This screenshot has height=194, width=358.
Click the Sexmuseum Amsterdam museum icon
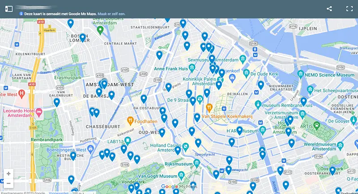243,59
